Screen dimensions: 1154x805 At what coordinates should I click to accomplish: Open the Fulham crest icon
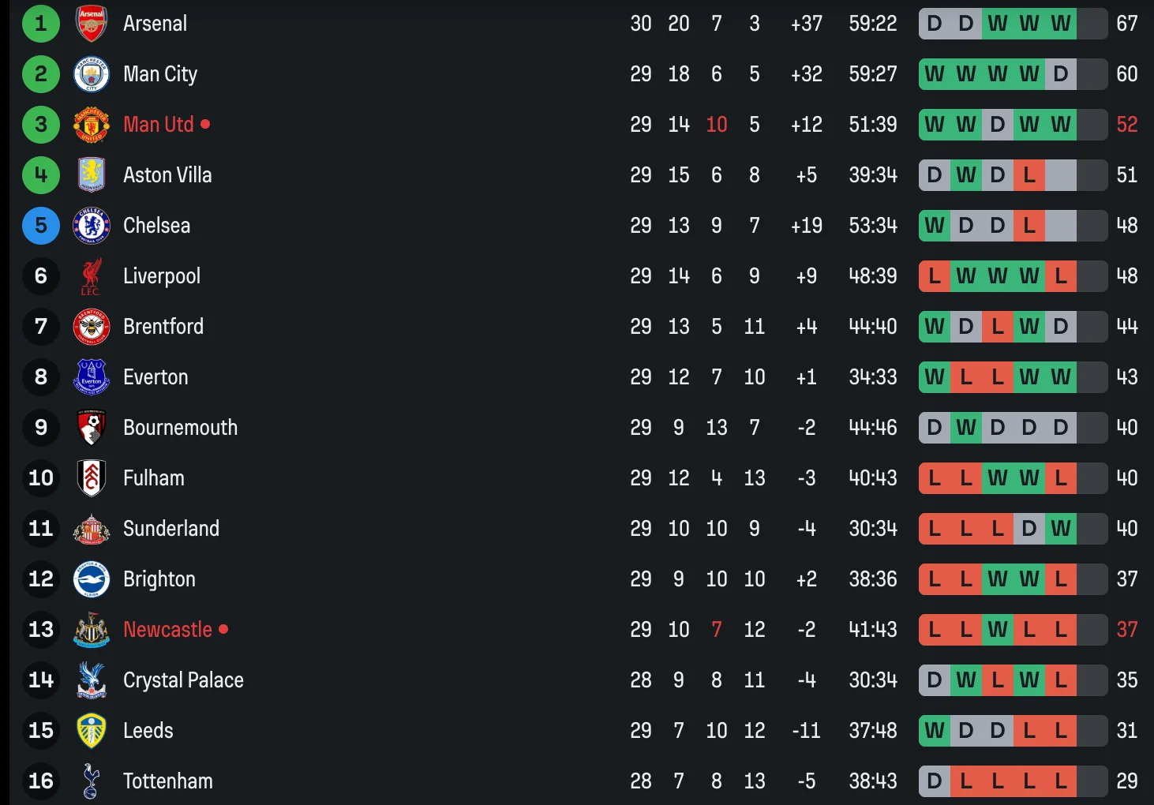92,478
